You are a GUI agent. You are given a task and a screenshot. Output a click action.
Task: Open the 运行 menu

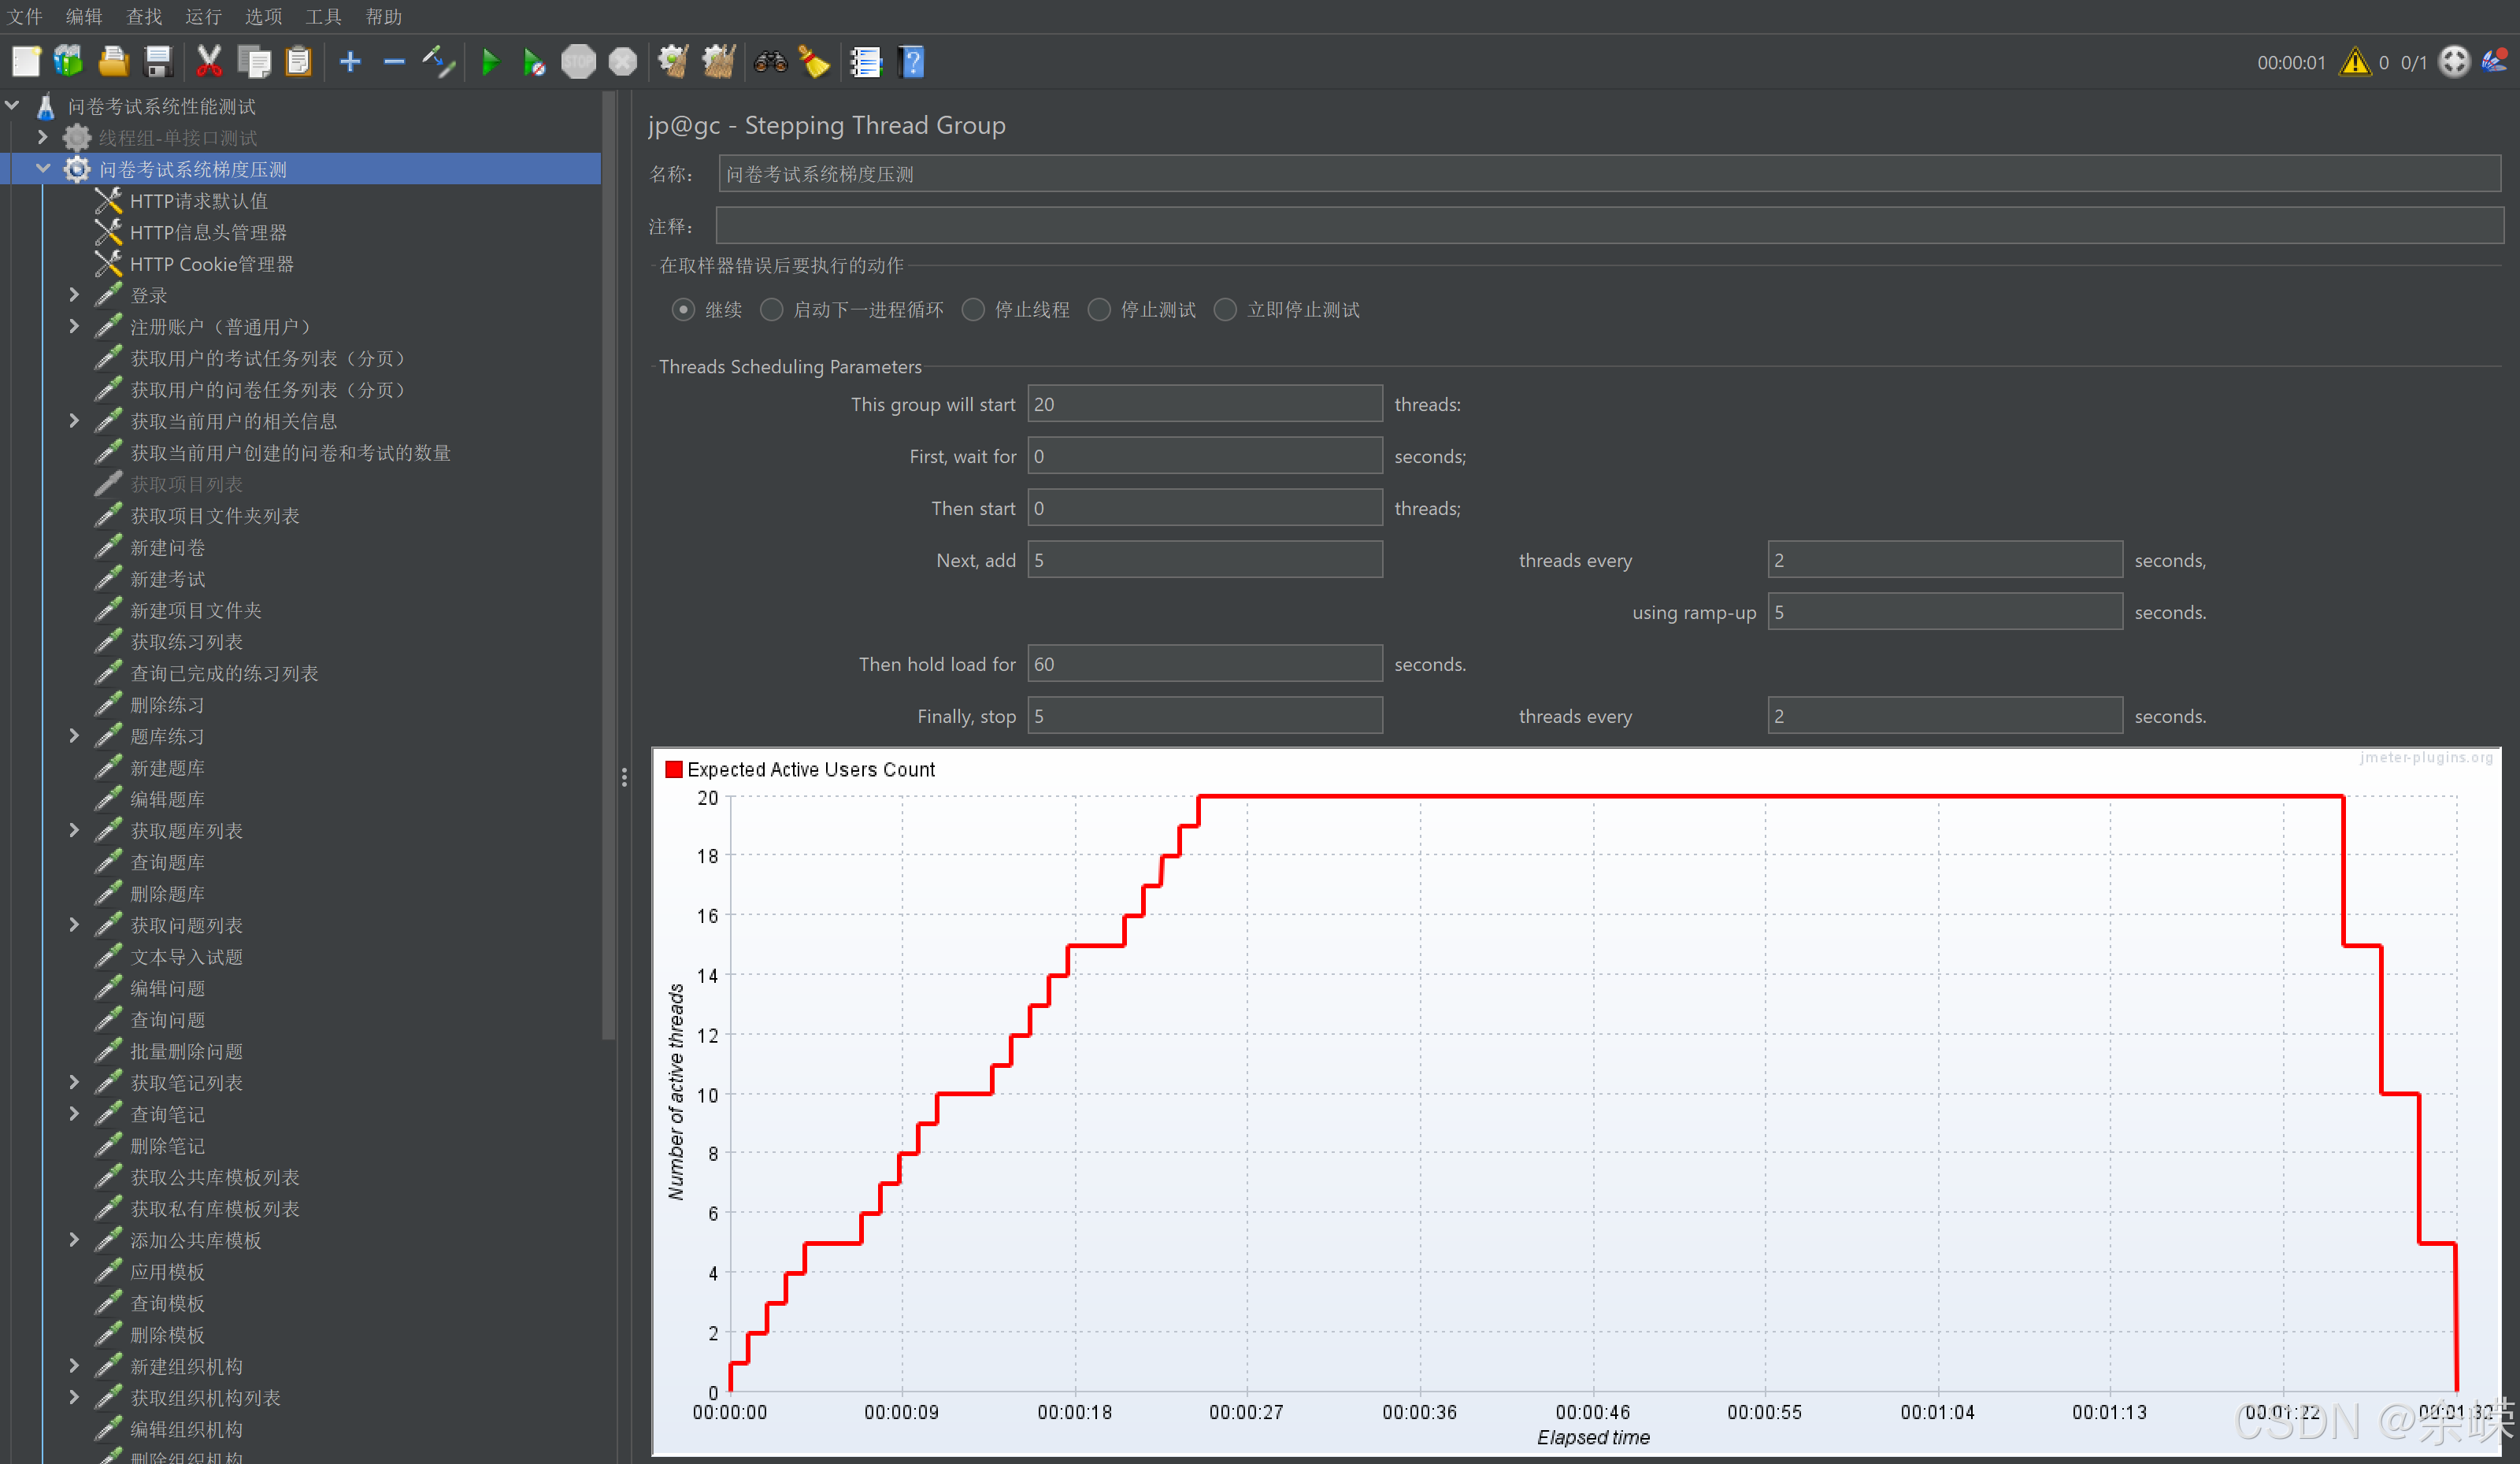pyautogui.click(x=203, y=17)
